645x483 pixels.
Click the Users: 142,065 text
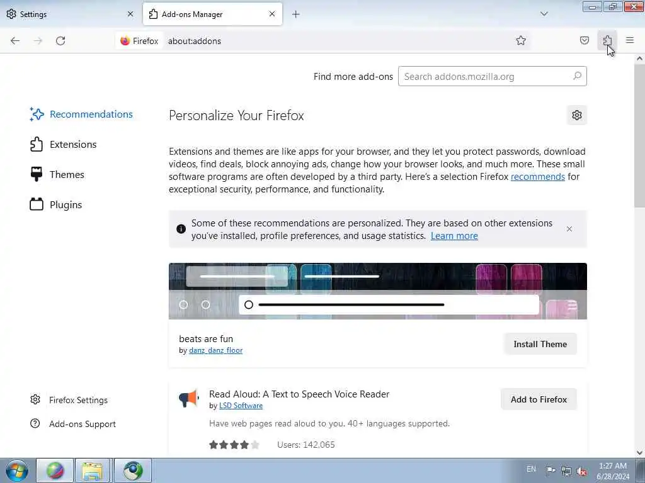(306, 445)
